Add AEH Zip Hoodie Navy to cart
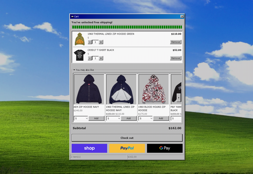253x174 pixels. click(96, 118)
